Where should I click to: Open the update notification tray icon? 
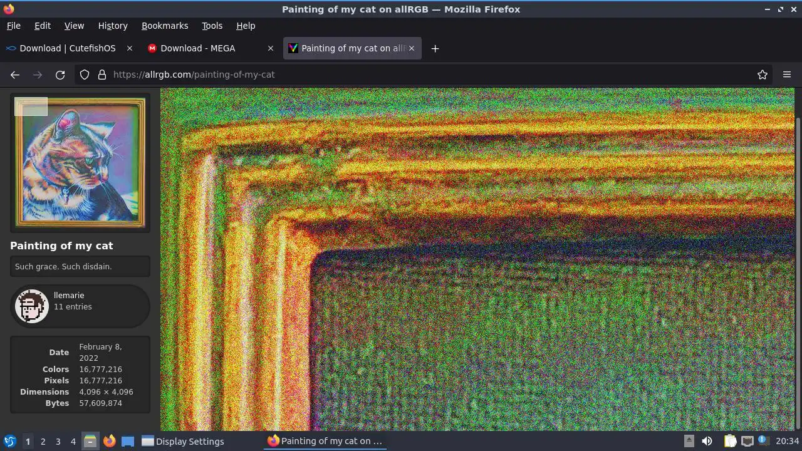[x=763, y=440]
